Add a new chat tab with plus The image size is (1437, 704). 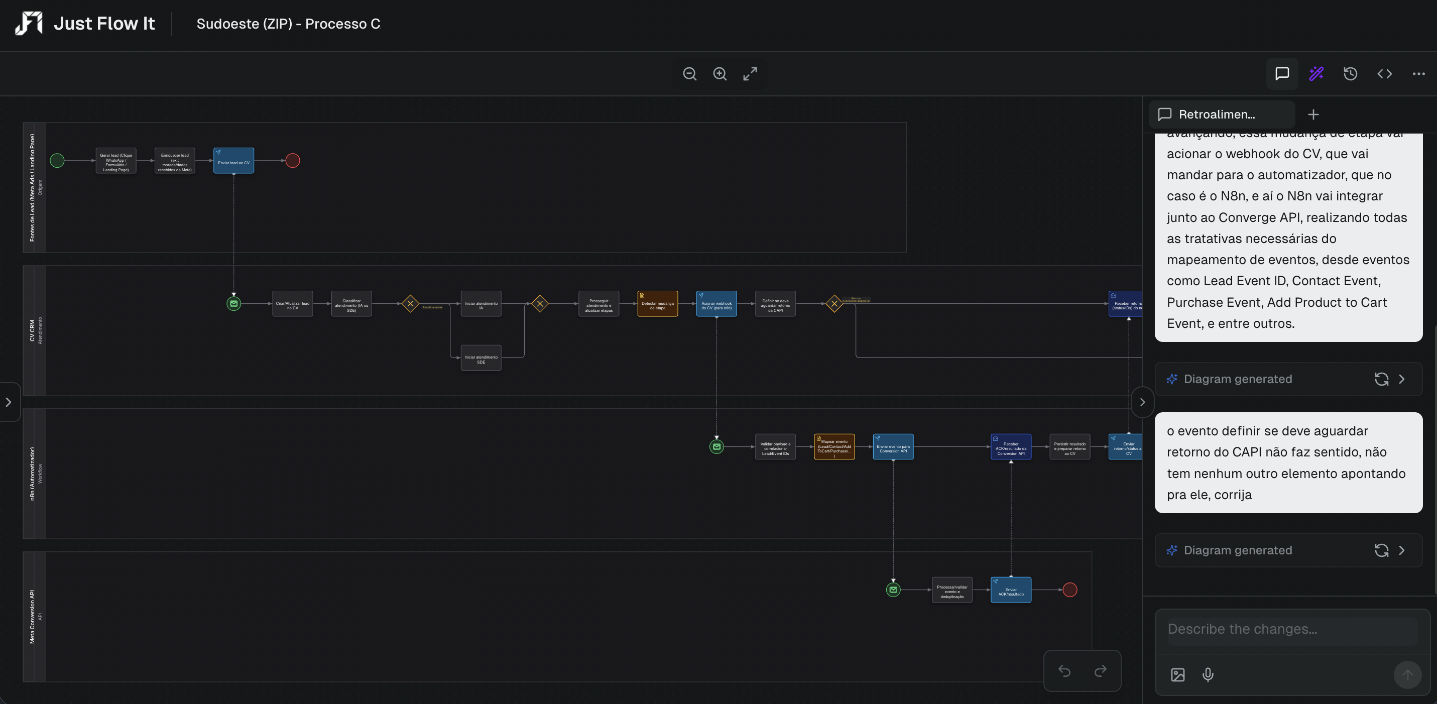click(x=1313, y=114)
